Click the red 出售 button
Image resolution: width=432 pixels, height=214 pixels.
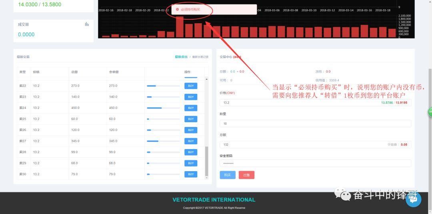coord(246,175)
